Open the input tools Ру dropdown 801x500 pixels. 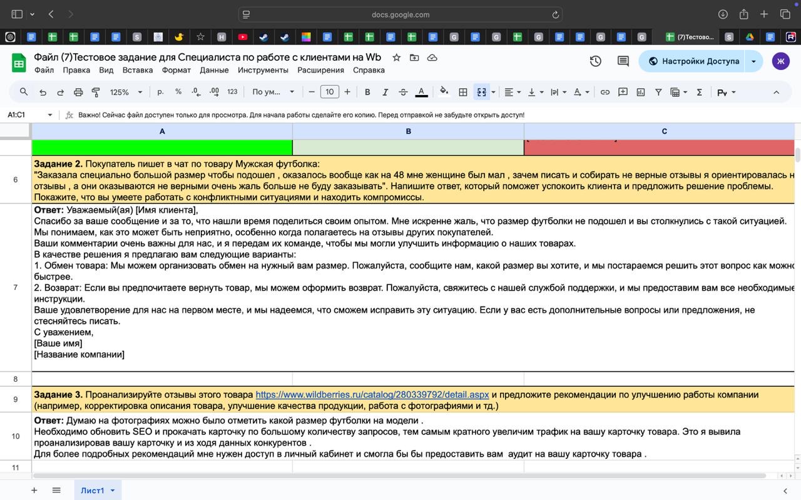[726, 92]
